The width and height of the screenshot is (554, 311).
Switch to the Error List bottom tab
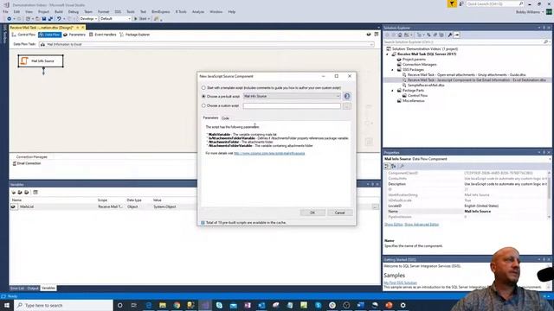tap(17, 289)
